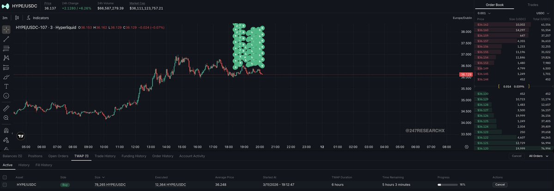Click the Hyperliquid logo icon

coord(5,6)
